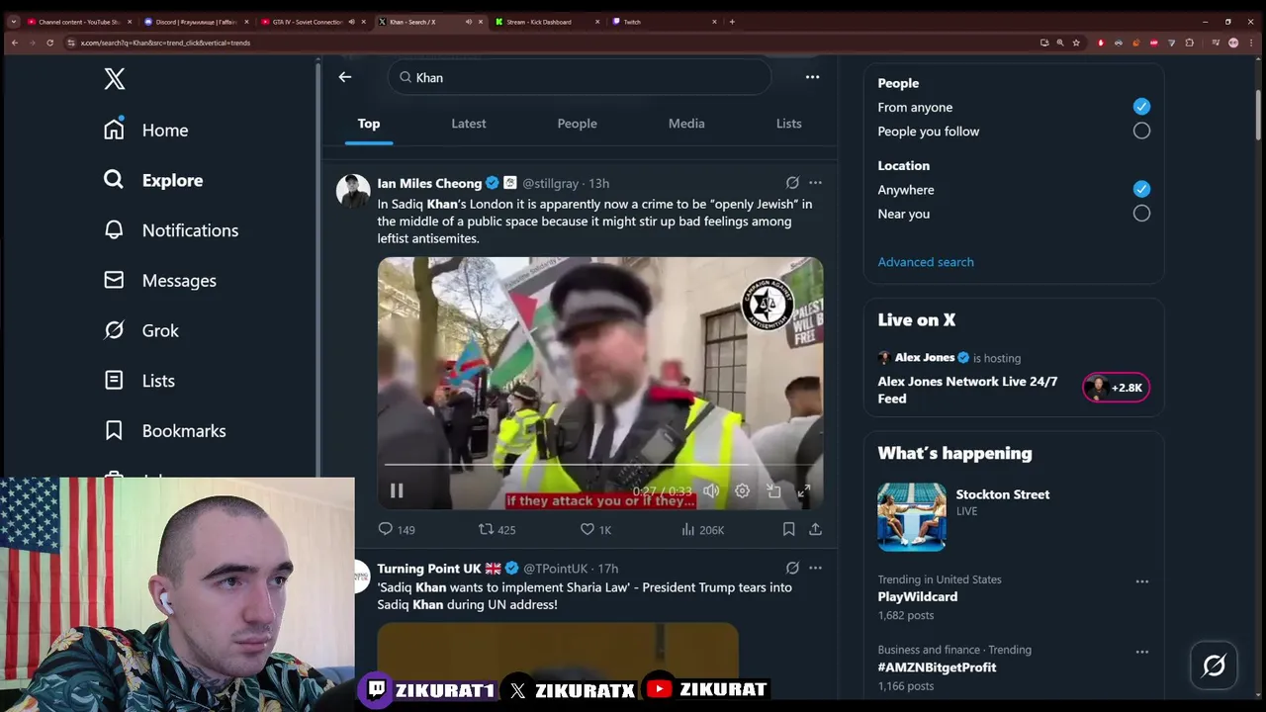The image size is (1266, 712).
Task: Open Home from the X sidebar
Action: 146,130
